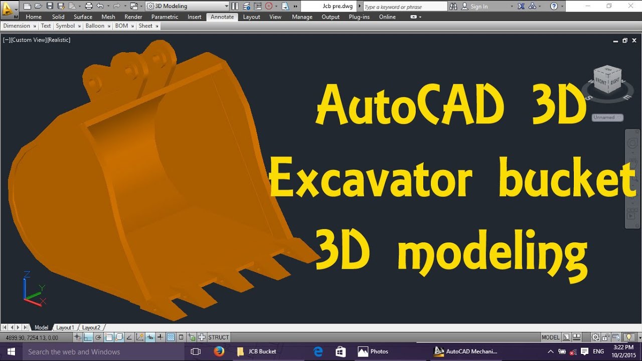Click the Autodesk Exchange X icon
This screenshot has width=642, height=361.
pyautogui.click(x=521, y=6)
